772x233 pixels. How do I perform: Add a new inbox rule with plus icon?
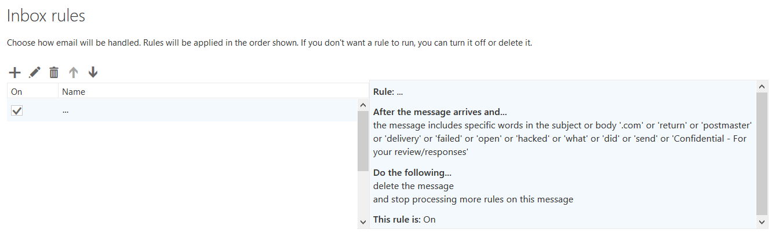[14, 72]
